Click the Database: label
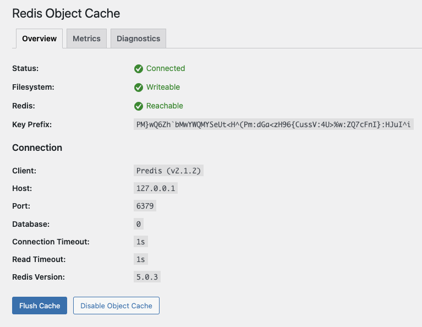The image size is (422, 327). click(x=31, y=224)
